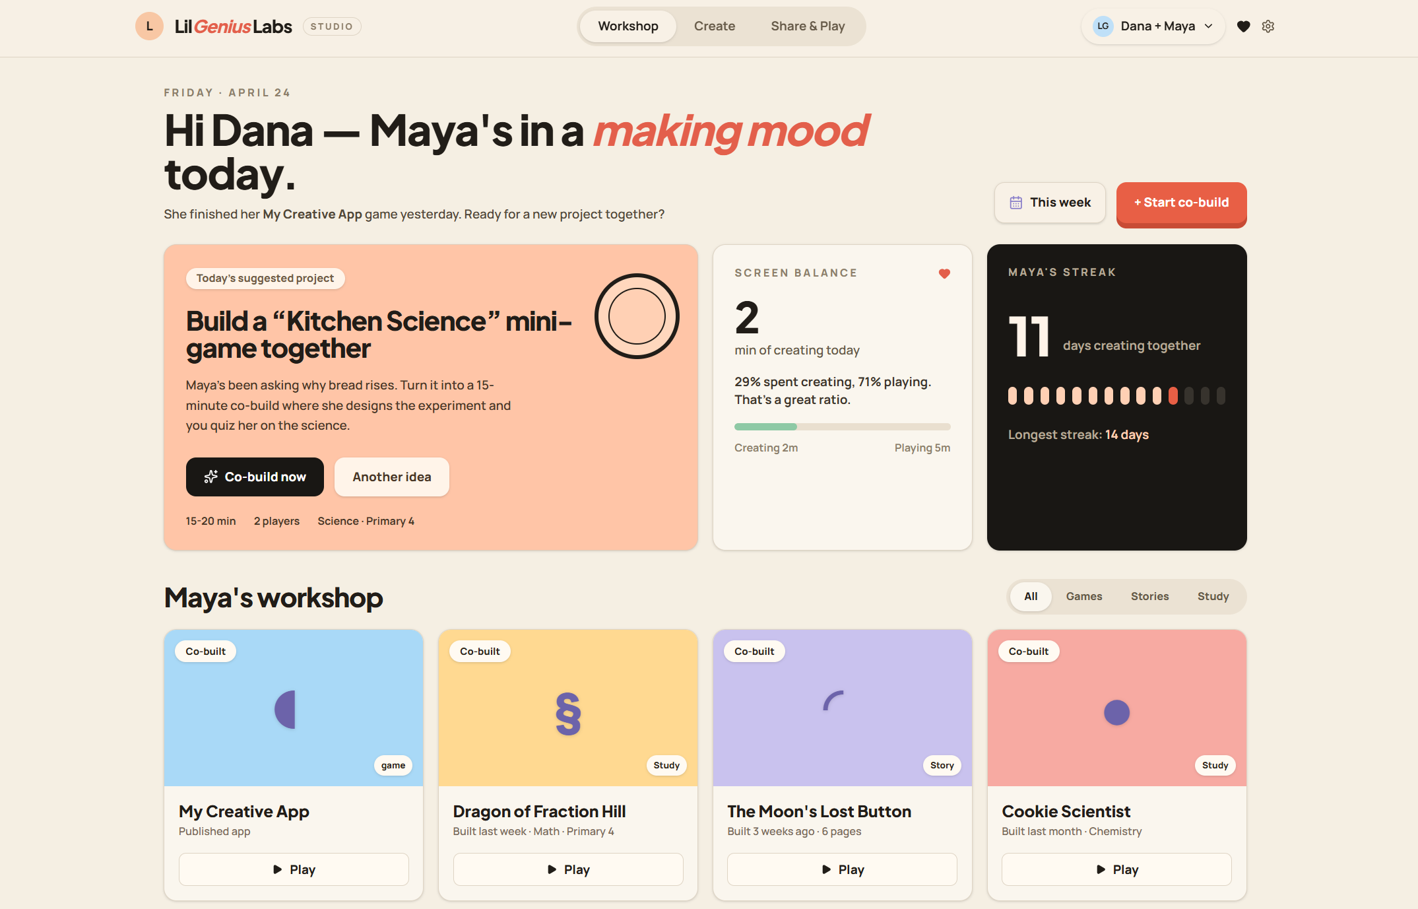Click the LG avatar badge in the header
This screenshot has height=909, width=1418.
click(x=1103, y=26)
